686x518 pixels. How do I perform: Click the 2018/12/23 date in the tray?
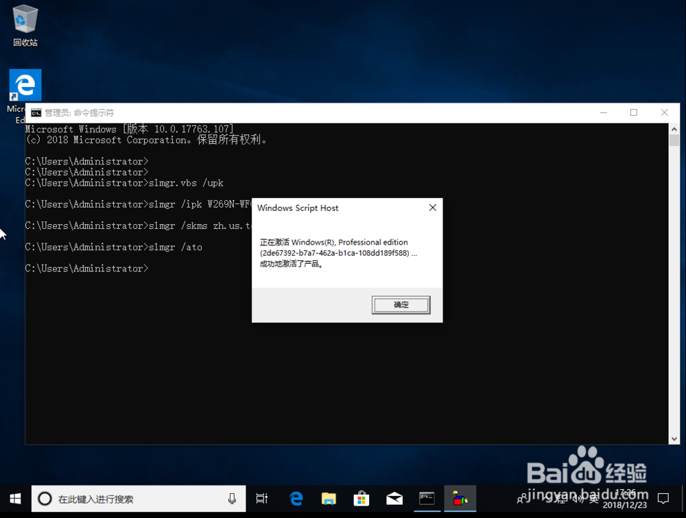625,505
